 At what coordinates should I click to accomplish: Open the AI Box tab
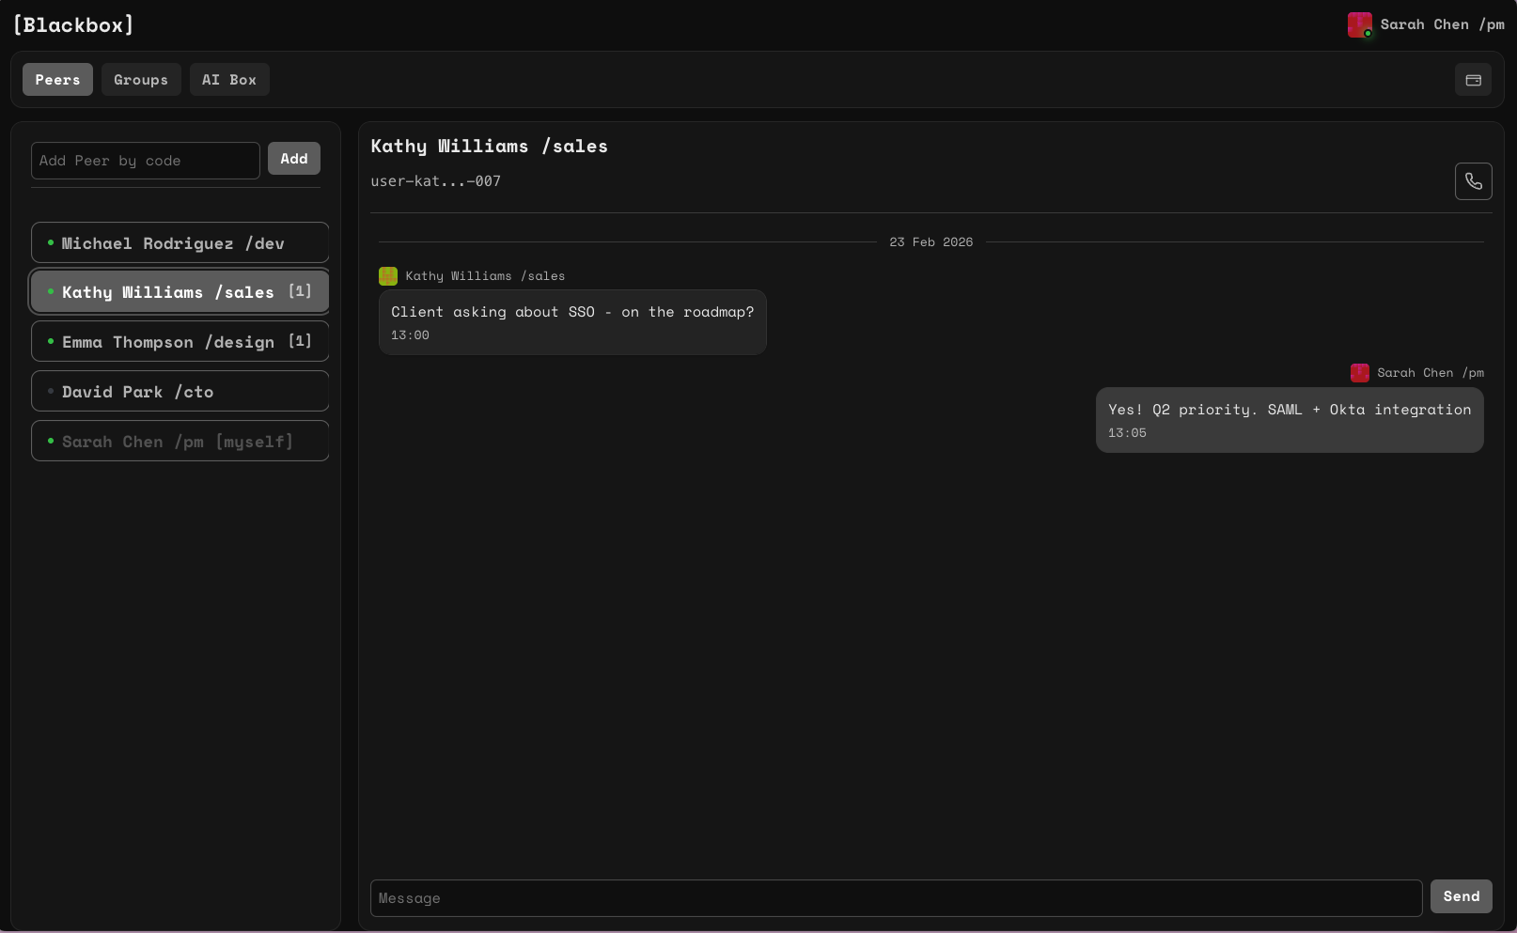229,80
